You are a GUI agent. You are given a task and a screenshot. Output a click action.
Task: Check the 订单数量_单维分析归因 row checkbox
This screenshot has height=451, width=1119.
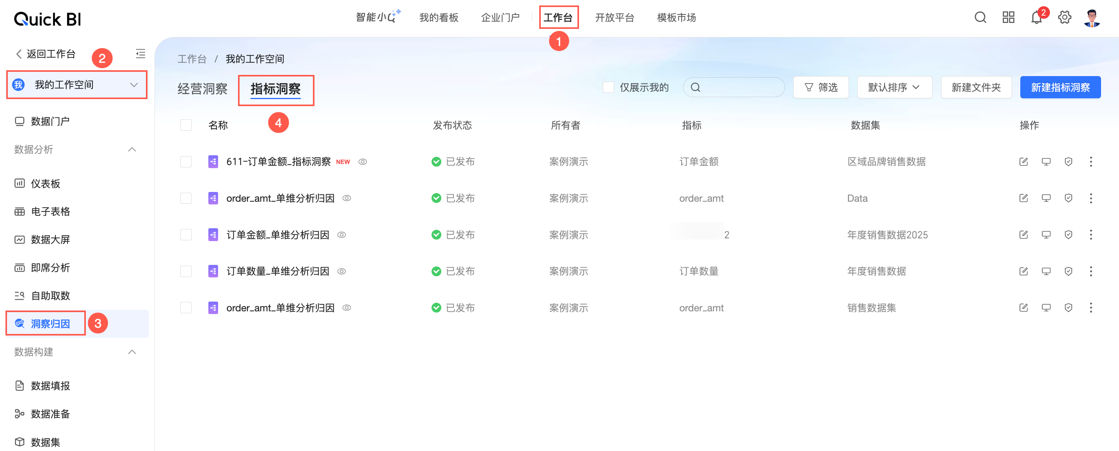(x=186, y=271)
